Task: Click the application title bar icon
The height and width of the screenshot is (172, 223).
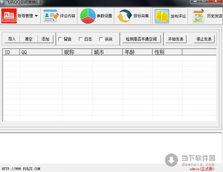Action: (2, 2)
